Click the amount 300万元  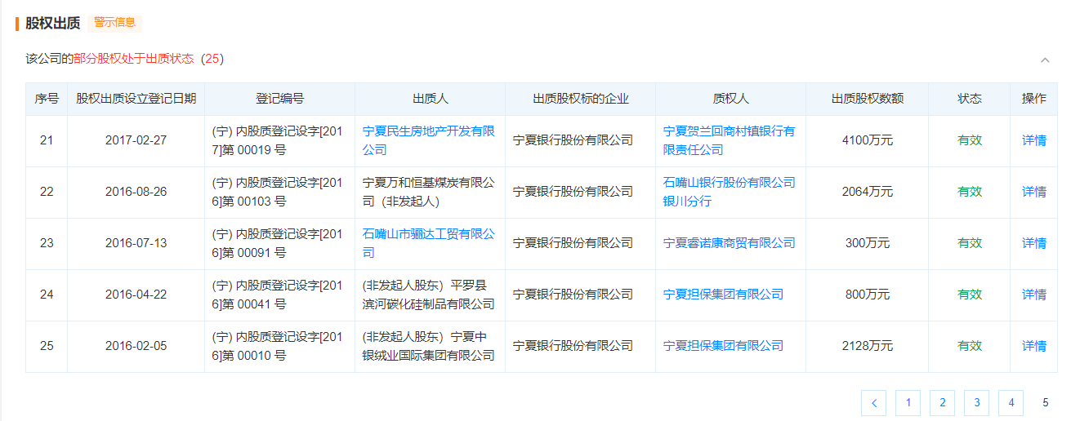pos(868,243)
